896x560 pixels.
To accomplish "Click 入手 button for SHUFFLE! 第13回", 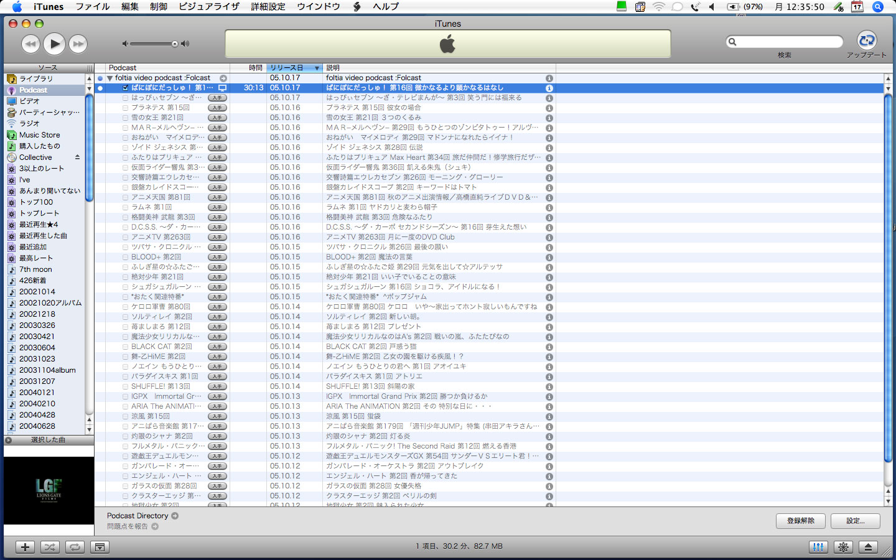I will [x=217, y=387].
